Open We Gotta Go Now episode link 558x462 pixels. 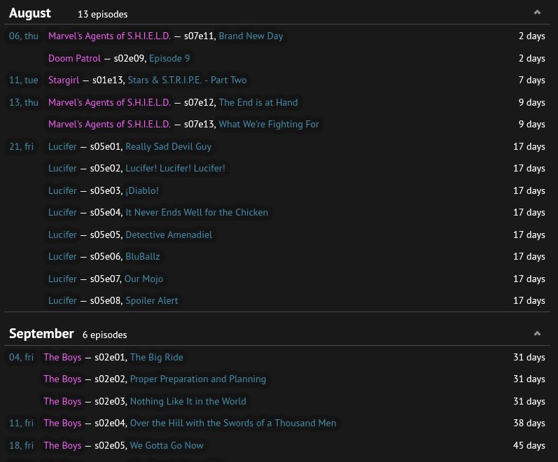[167, 446]
